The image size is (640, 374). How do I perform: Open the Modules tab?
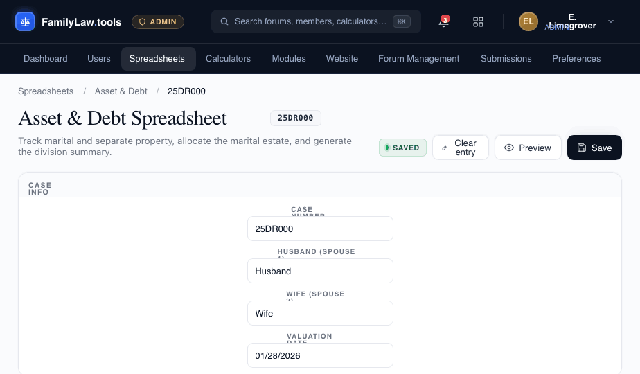point(289,59)
